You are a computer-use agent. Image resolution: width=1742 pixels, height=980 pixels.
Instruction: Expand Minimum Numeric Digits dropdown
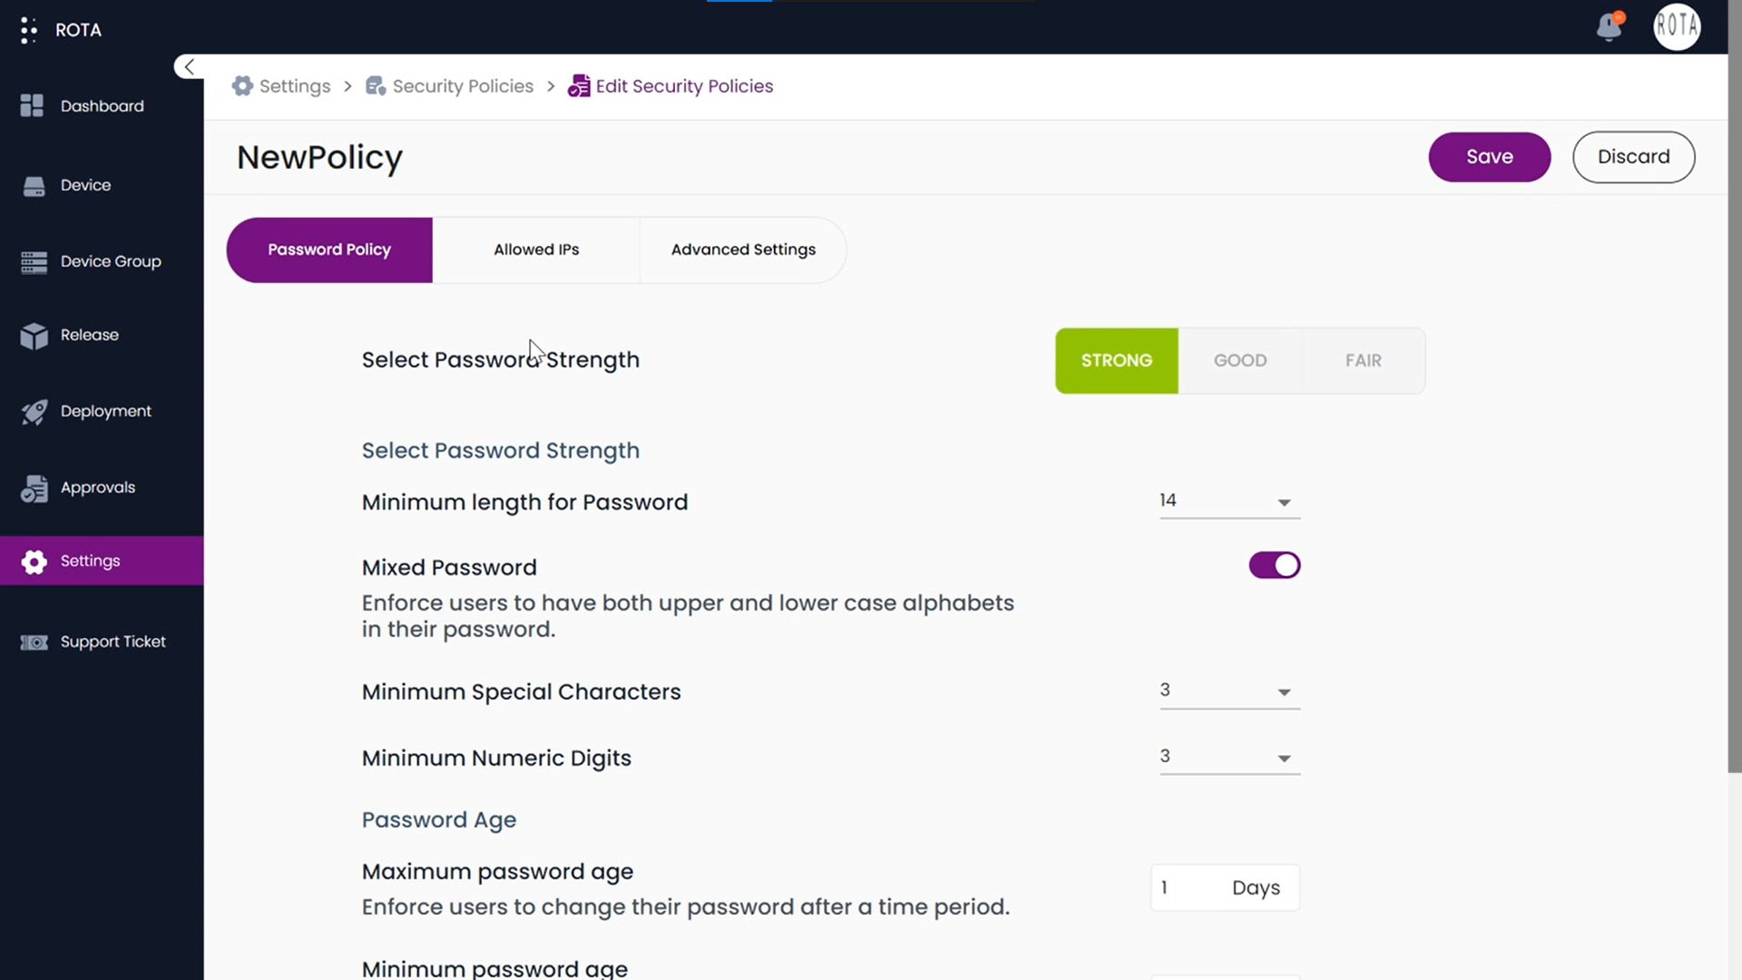(x=1228, y=757)
